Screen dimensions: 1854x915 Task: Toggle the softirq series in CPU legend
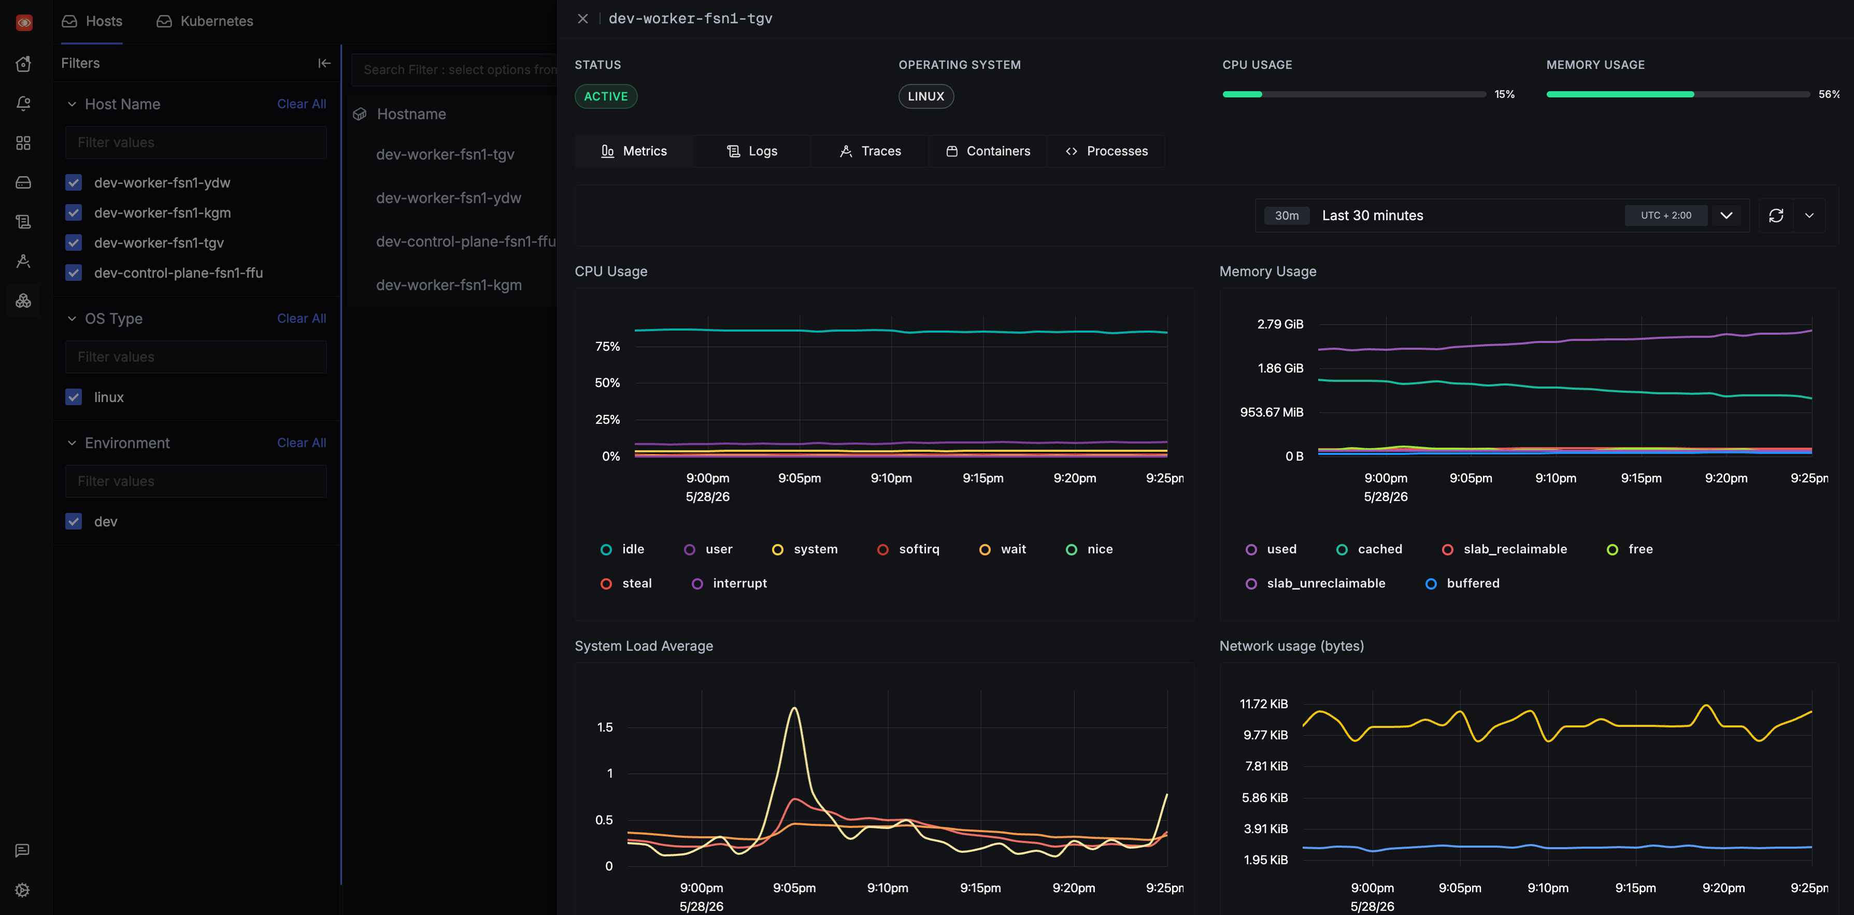tap(908, 549)
